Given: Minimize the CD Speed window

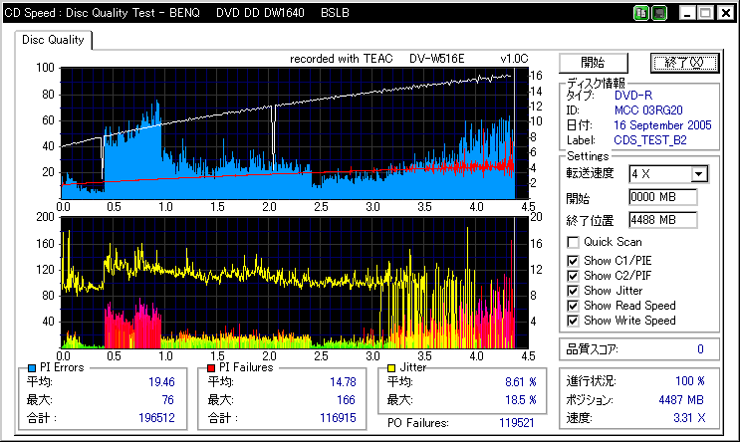Looking at the screenshot, I should tap(686, 13).
